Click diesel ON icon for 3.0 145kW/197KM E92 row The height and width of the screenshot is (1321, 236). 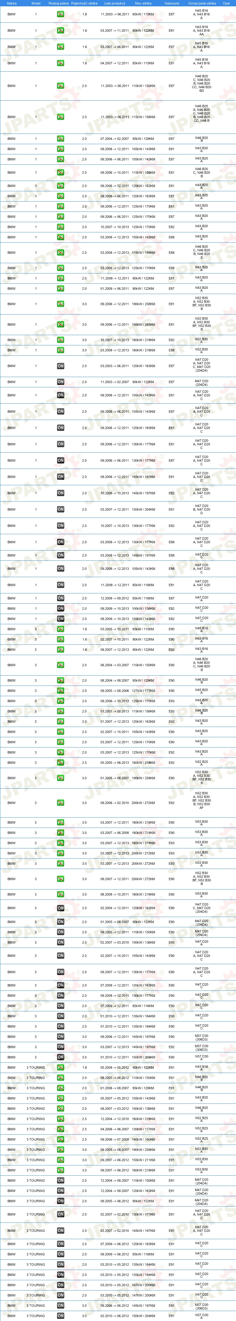click(x=60, y=1047)
